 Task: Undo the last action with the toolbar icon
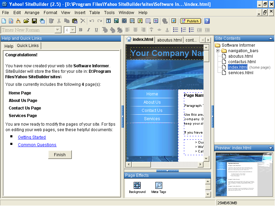92,21
